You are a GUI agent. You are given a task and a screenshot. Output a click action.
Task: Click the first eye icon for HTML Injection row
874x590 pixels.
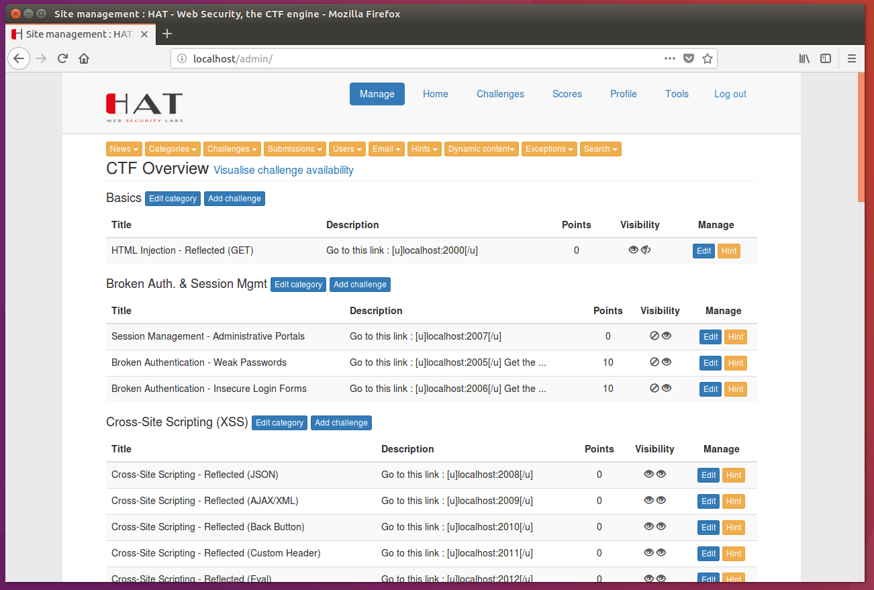click(x=633, y=250)
